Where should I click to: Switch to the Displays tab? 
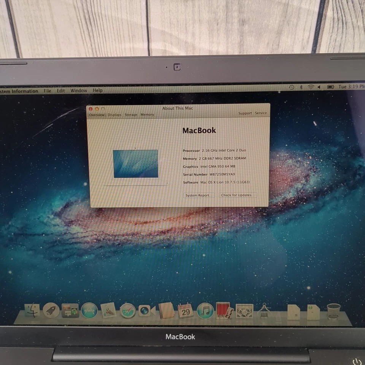pyautogui.click(x=114, y=114)
